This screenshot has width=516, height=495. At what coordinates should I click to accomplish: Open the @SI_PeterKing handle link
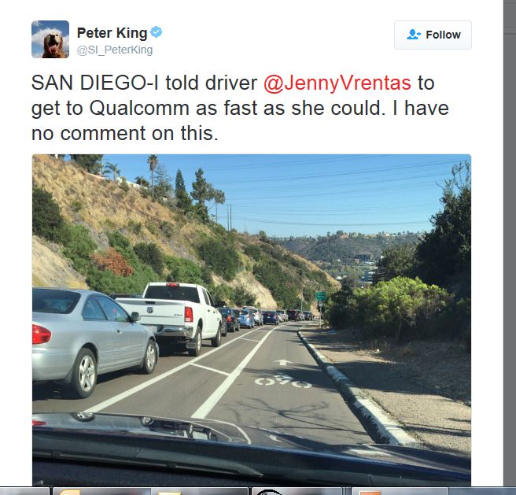(x=115, y=50)
